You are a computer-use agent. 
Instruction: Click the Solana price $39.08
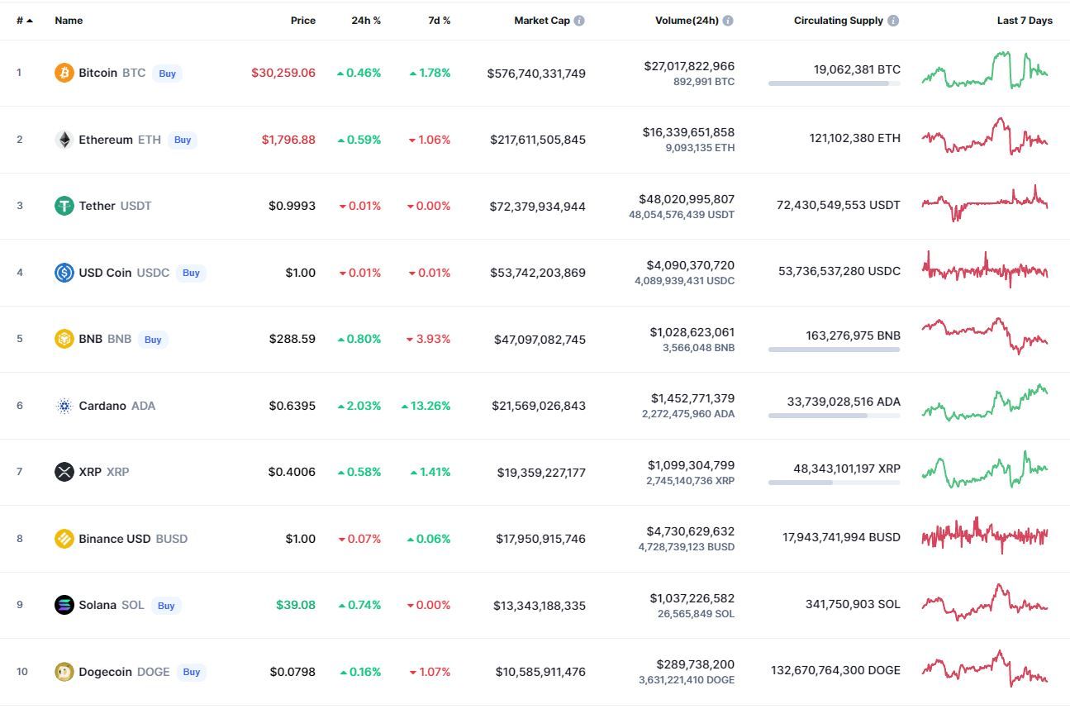(x=296, y=605)
